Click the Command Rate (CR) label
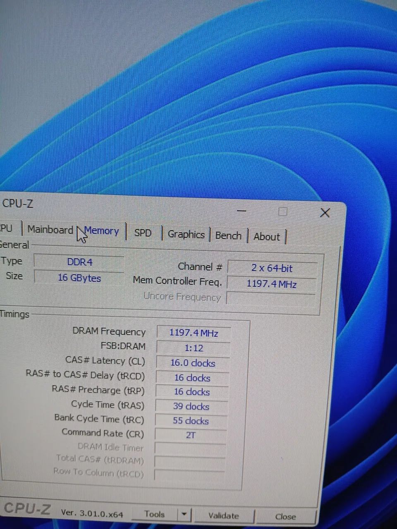Viewport: 397px width, 529px height. pyautogui.click(x=103, y=433)
